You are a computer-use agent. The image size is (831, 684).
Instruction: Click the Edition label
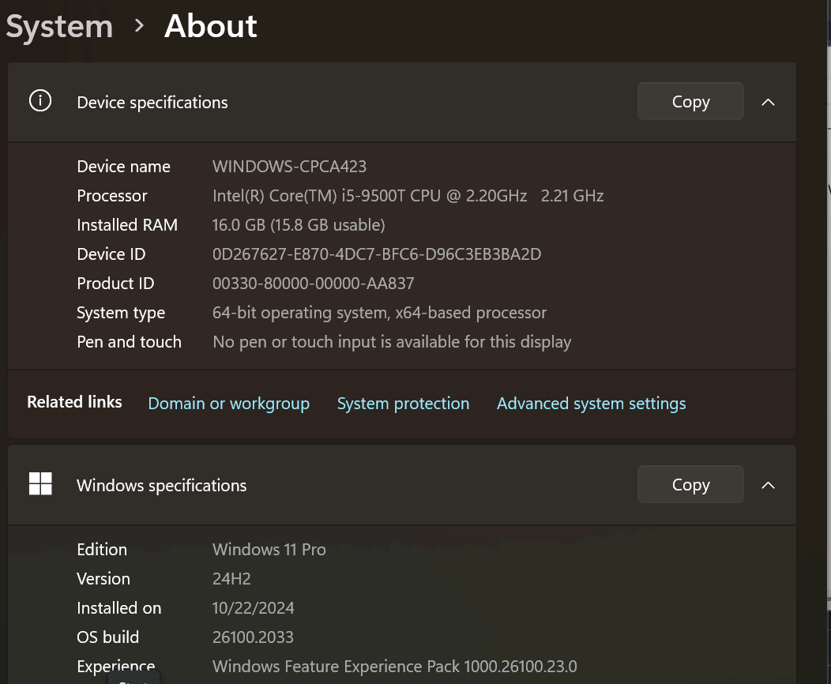[x=102, y=550]
